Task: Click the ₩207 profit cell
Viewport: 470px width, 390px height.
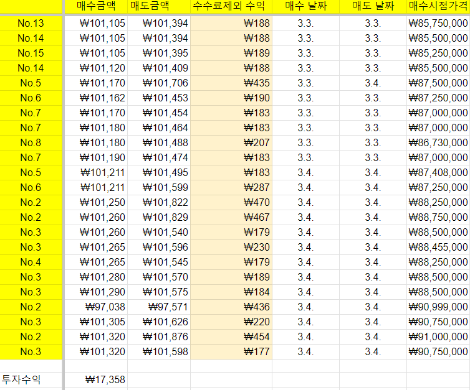Action: pos(231,142)
